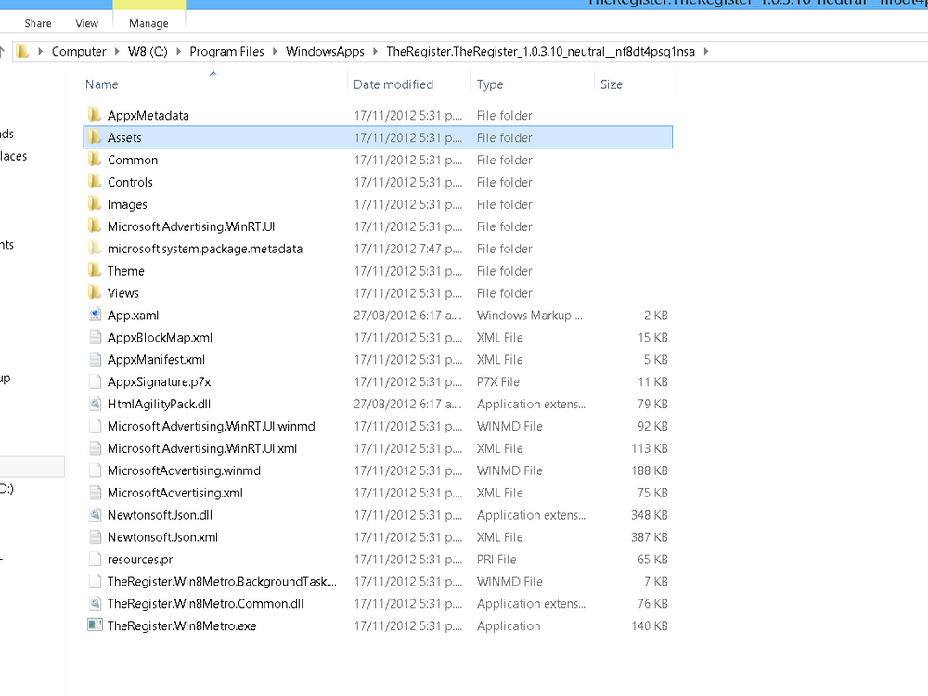
Task: Click the AppxBlockMap.xml file icon
Action: coord(95,338)
